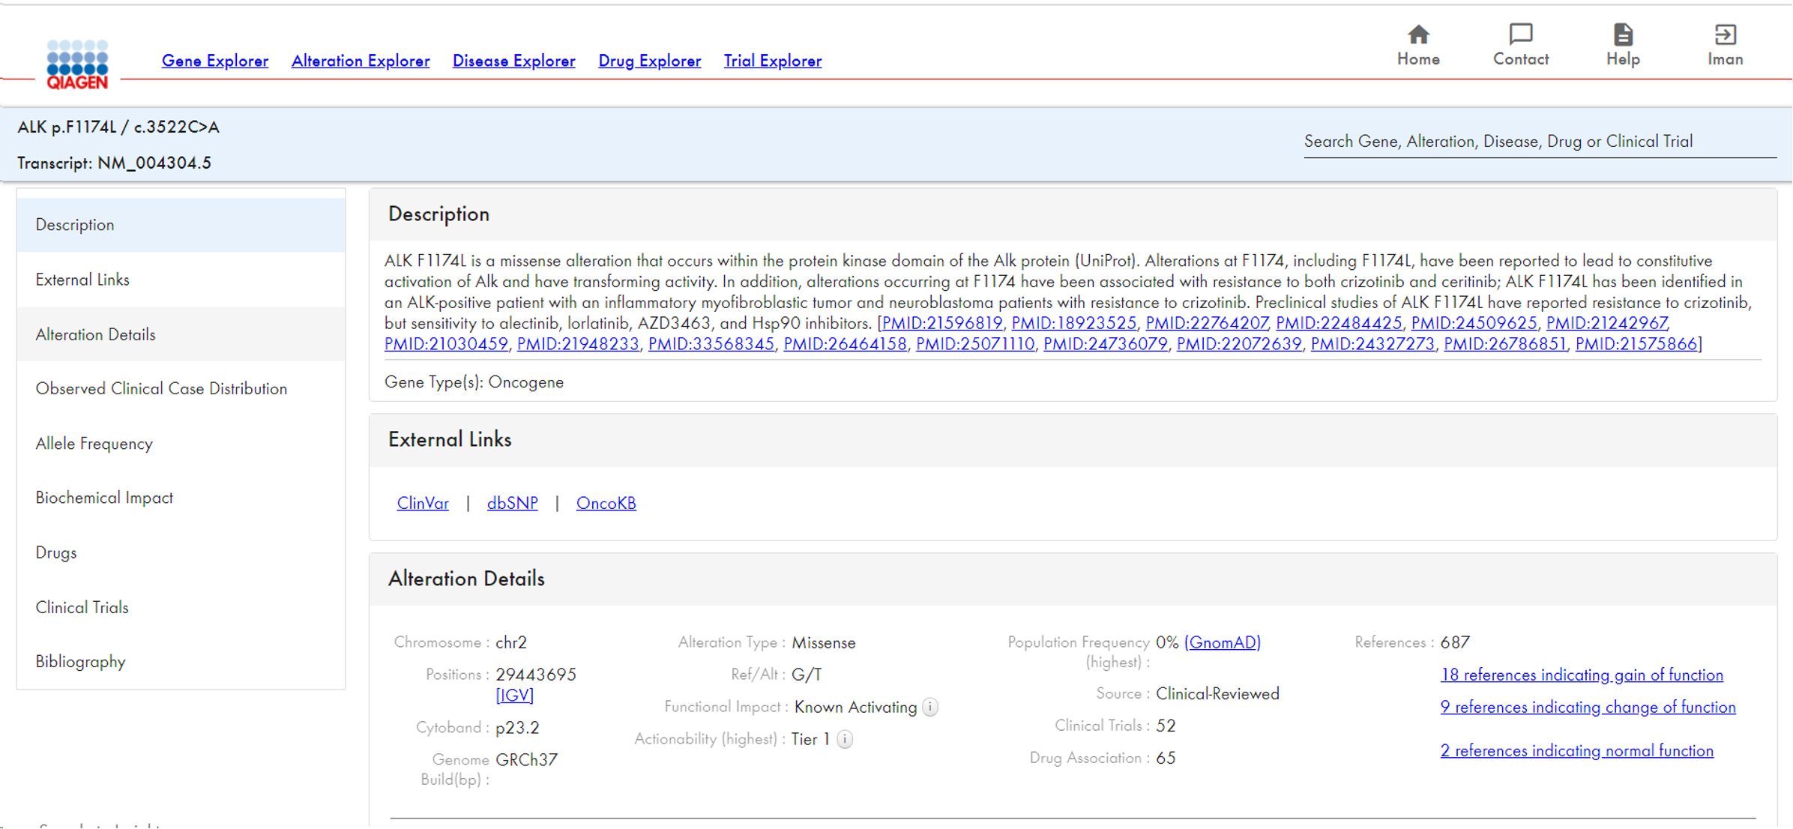The height and width of the screenshot is (829, 1793).
Task: Click the Transcript NM_004304.5 text
Action: click(115, 163)
